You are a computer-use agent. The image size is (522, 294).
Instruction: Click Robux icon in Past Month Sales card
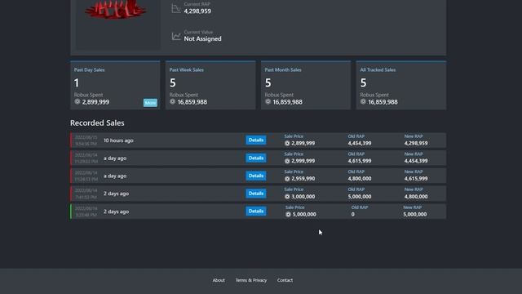[268, 101]
